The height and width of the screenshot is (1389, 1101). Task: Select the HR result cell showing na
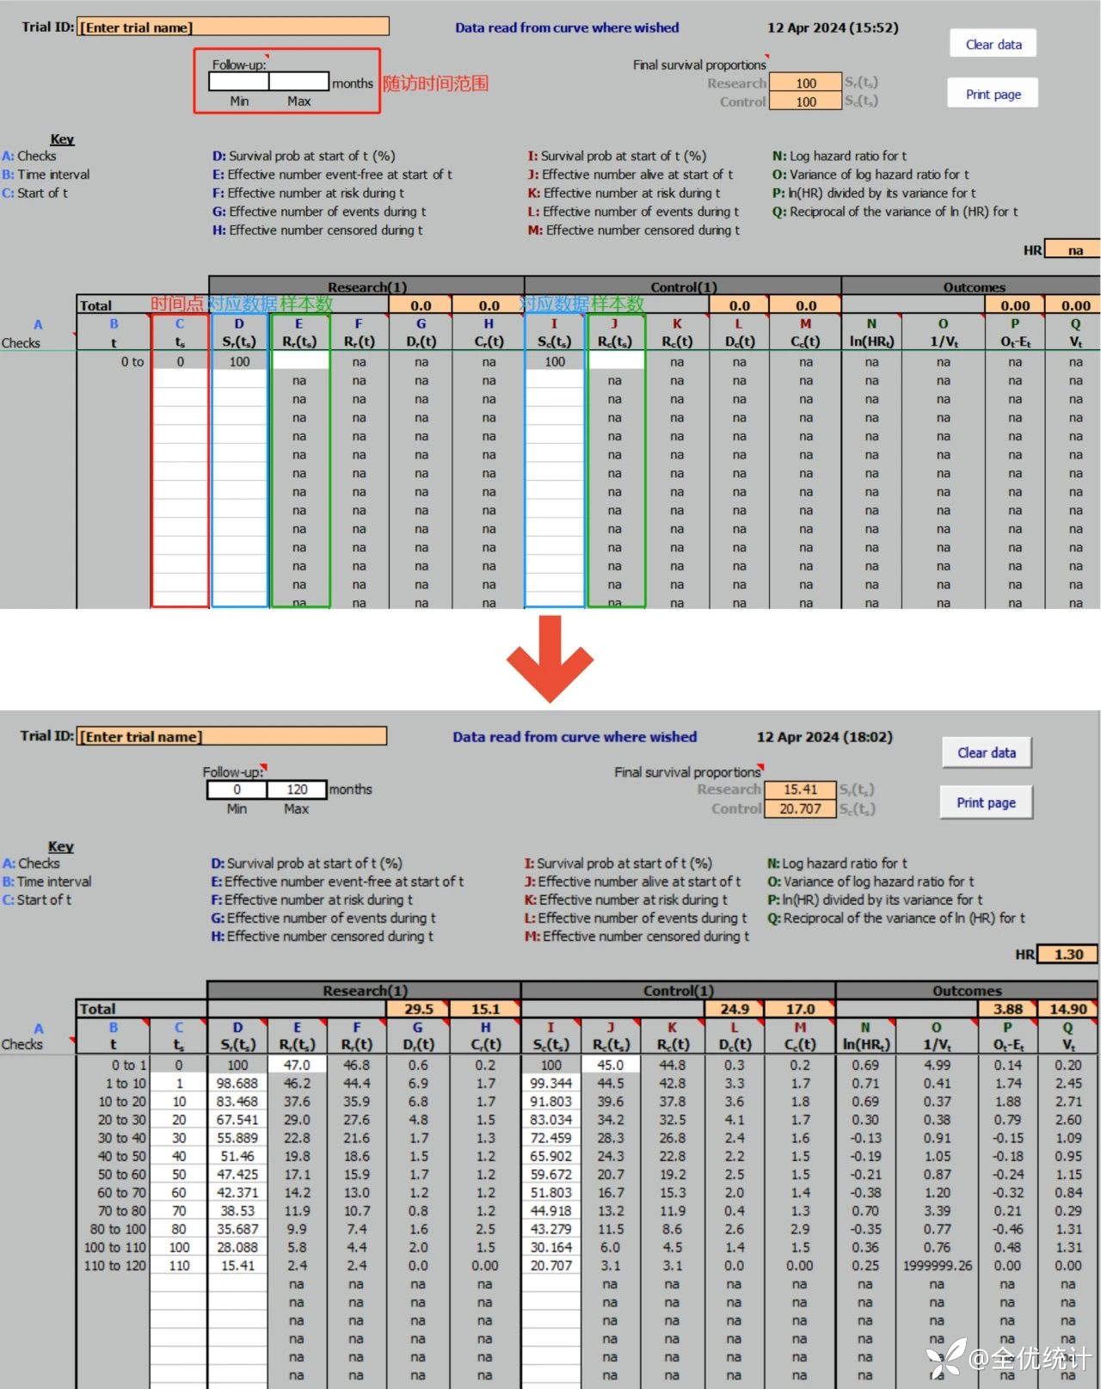(1074, 250)
